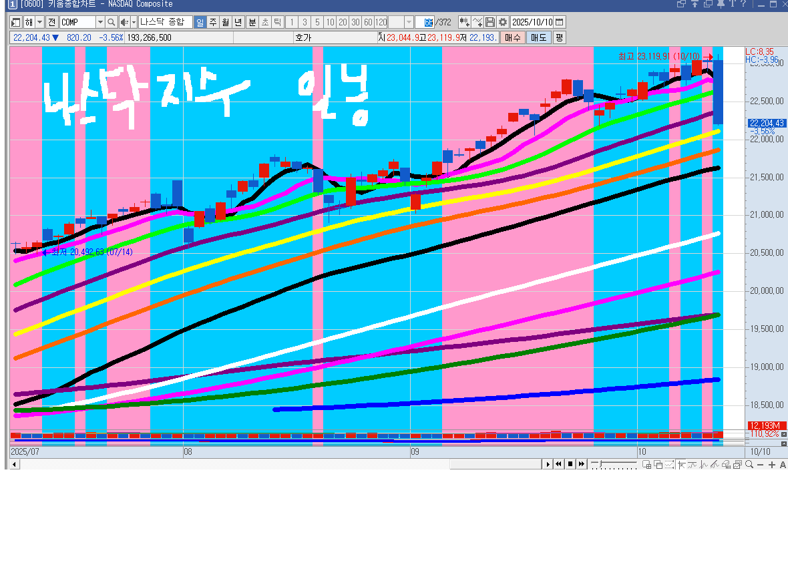Click the add indicator line icon
This screenshot has height=577, width=788.
[x=477, y=22]
